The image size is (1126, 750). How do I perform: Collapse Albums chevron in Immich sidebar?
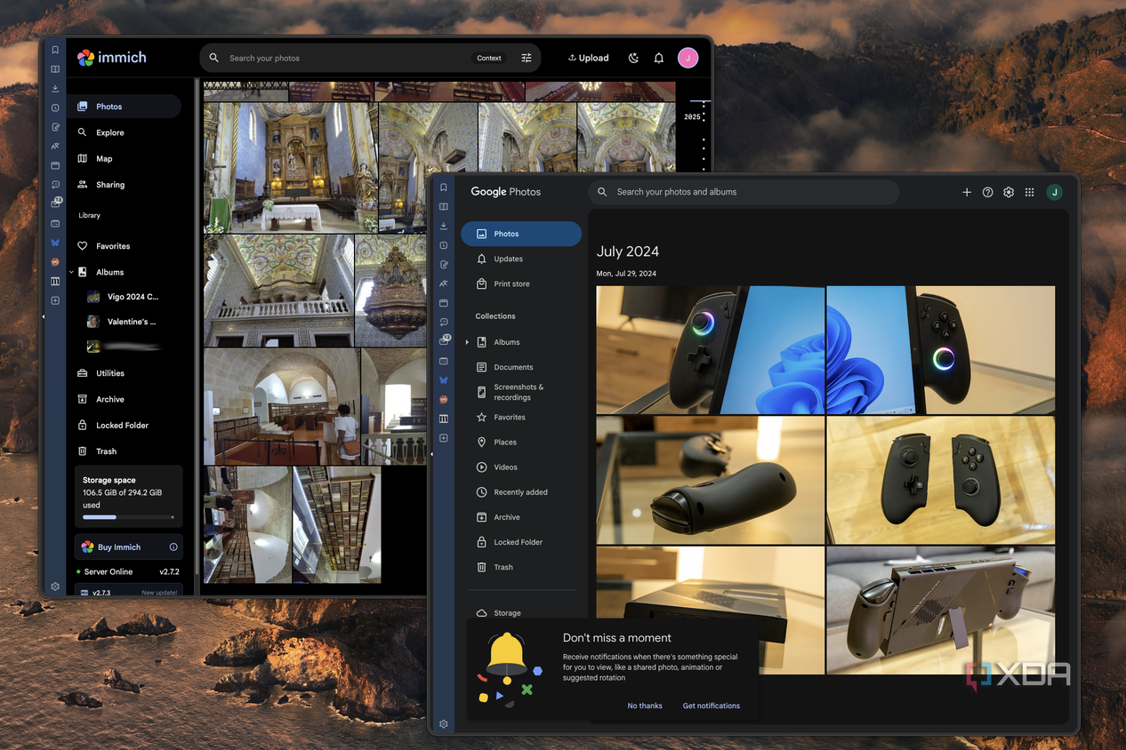(71, 272)
